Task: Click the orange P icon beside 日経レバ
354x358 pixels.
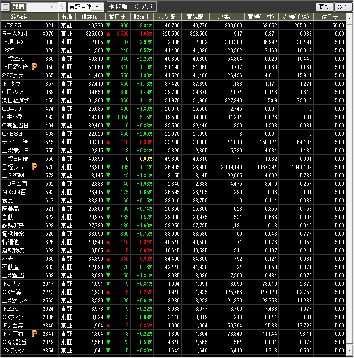Action: click(x=34, y=167)
